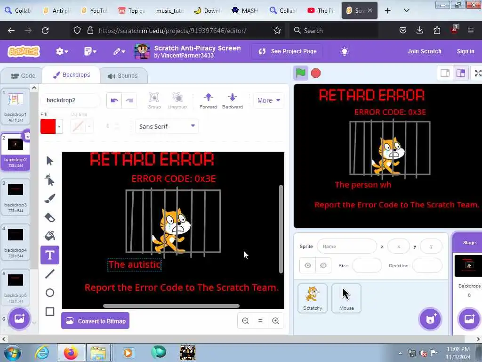
Task: Click Join Scratch link
Action: 424,51
